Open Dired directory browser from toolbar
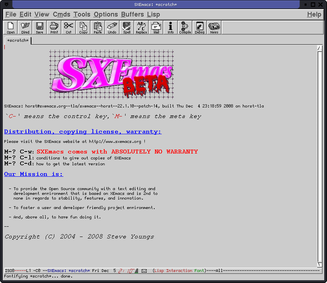The width and height of the screenshot is (327, 283). [25, 28]
